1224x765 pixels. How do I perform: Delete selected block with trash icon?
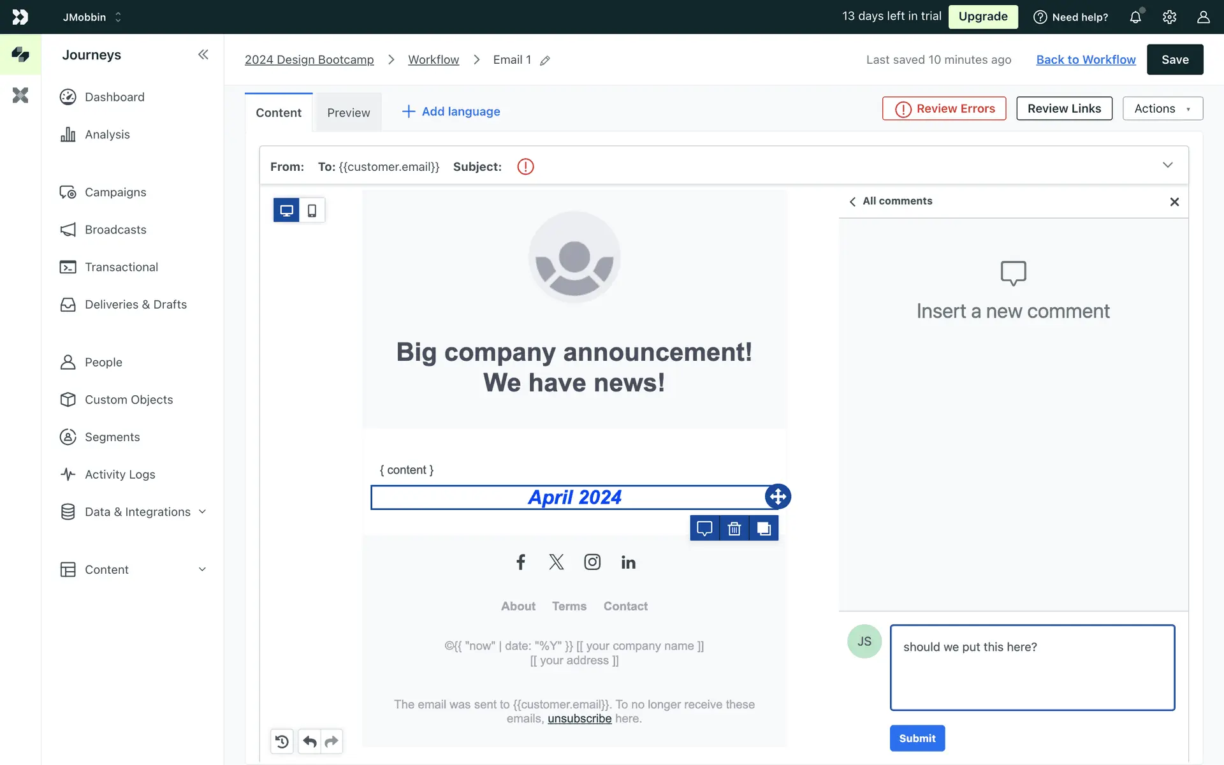point(734,528)
